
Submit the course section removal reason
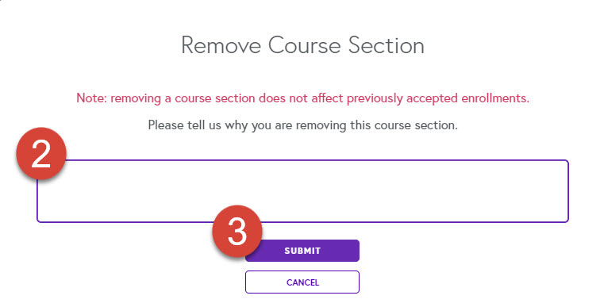pyautogui.click(x=302, y=251)
